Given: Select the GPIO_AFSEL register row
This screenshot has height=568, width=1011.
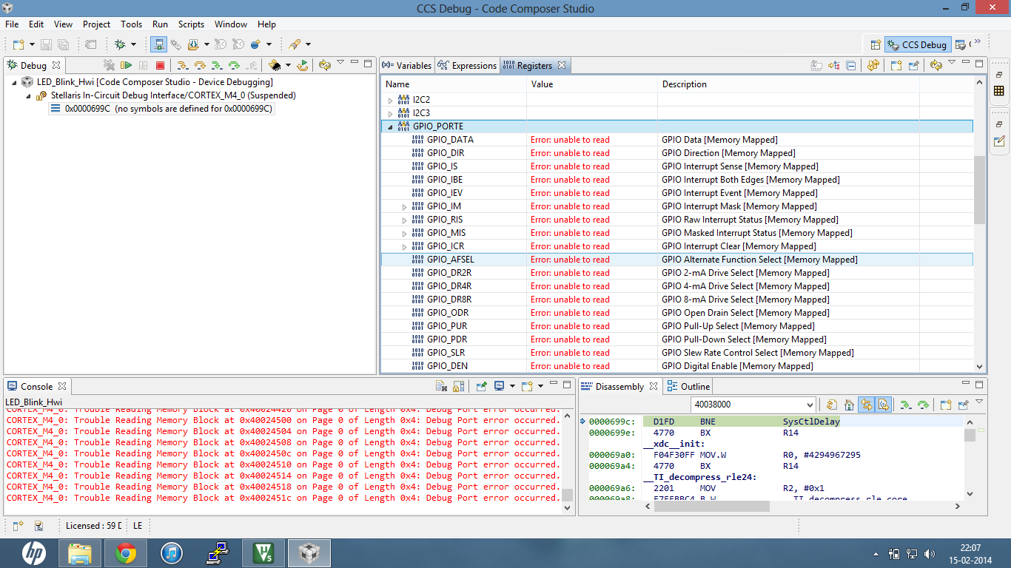Looking at the screenshot, I should coord(677,260).
